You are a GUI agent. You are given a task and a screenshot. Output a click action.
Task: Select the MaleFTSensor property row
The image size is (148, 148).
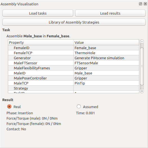tap(73, 63)
